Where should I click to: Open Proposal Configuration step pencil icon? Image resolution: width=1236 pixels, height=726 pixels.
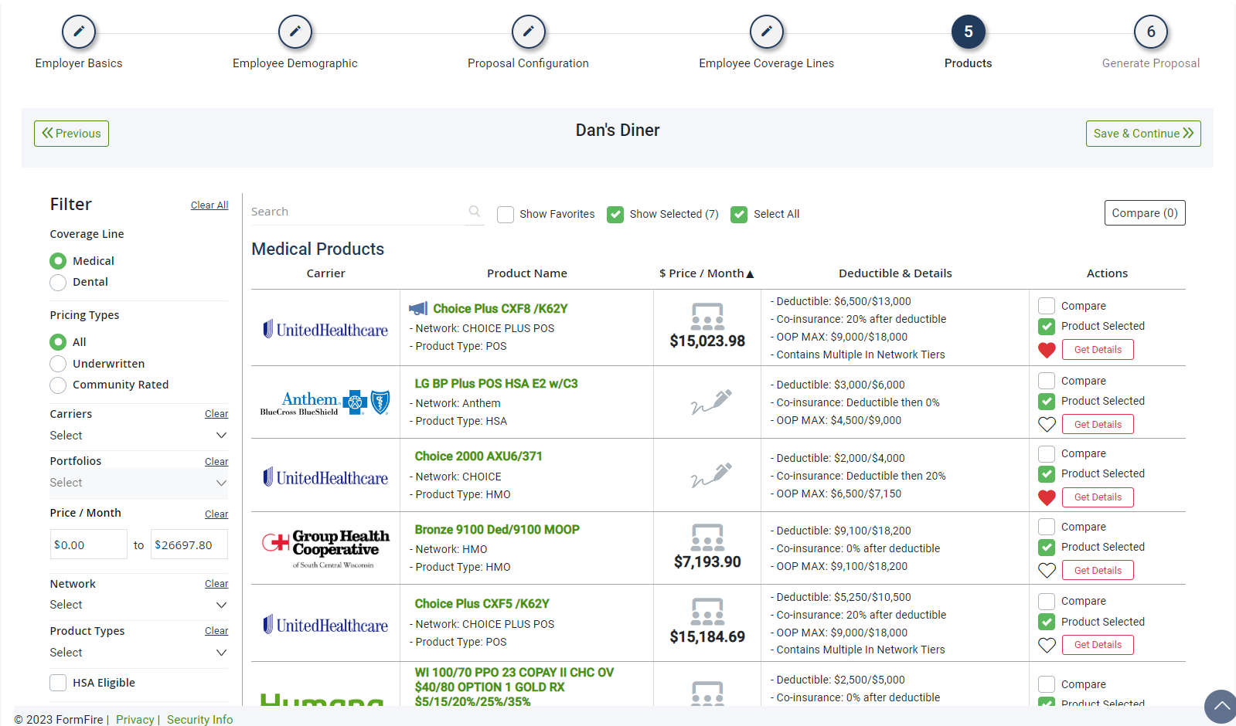click(x=529, y=32)
